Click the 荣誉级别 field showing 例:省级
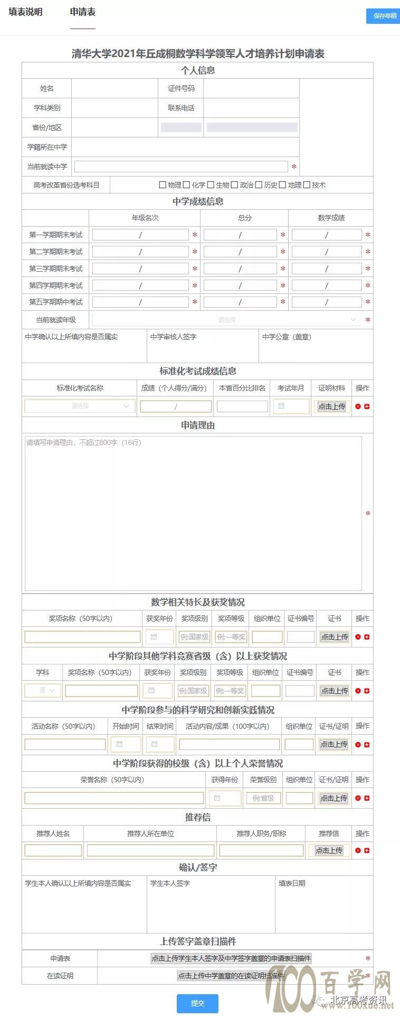This screenshot has height=1018, width=400. [x=263, y=798]
